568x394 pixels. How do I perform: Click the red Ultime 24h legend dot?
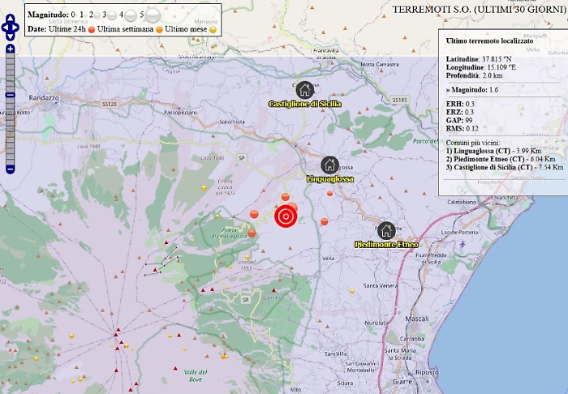coord(92,28)
